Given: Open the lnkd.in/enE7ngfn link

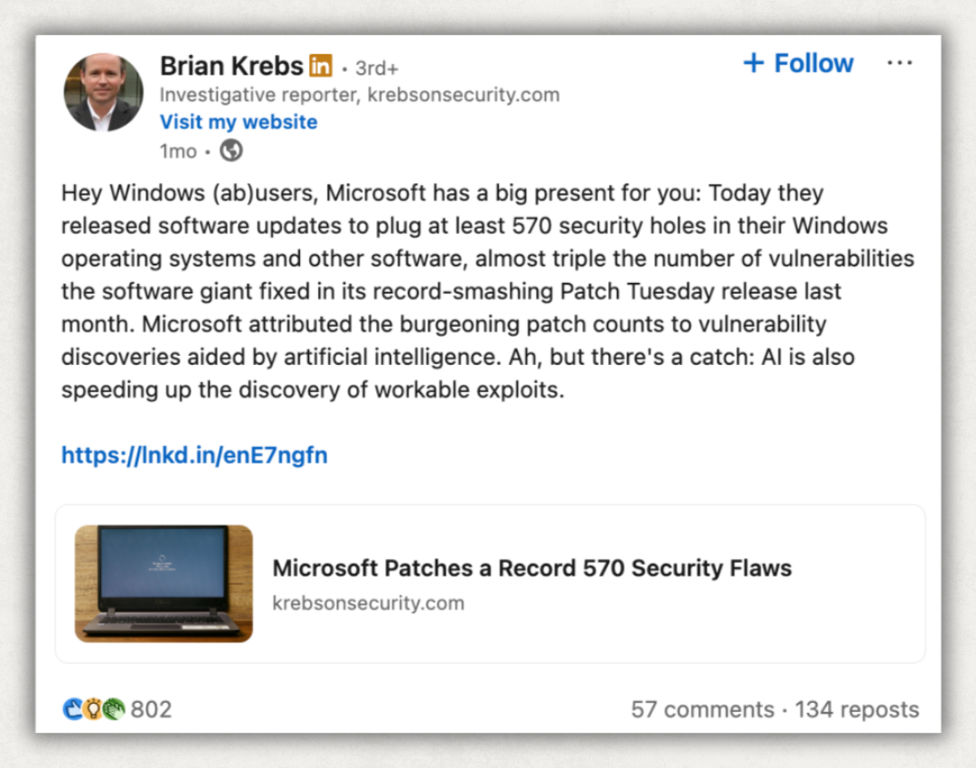Looking at the screenshot, I should [x=194, y=455].
